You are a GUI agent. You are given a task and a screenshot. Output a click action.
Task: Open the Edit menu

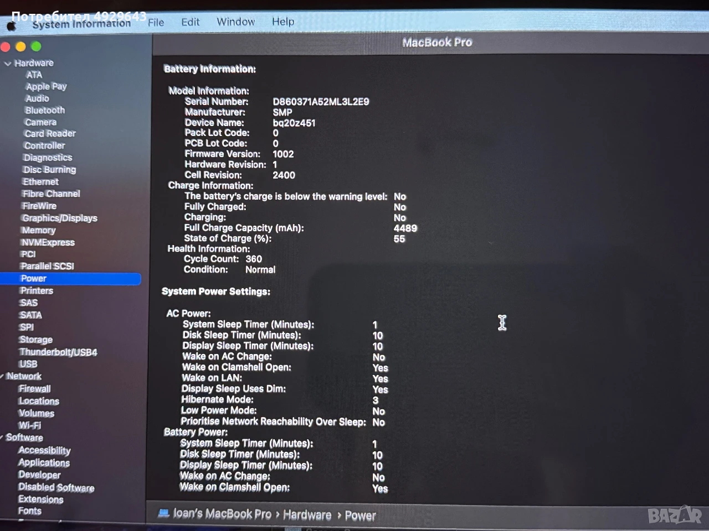(x=190, y=22)
